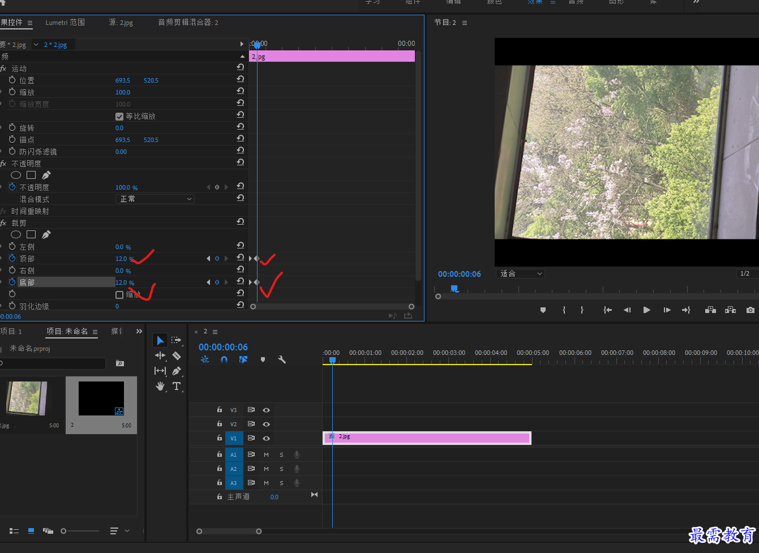
Task: Select the Track Select Forward tool
Action: pos(177,340)
